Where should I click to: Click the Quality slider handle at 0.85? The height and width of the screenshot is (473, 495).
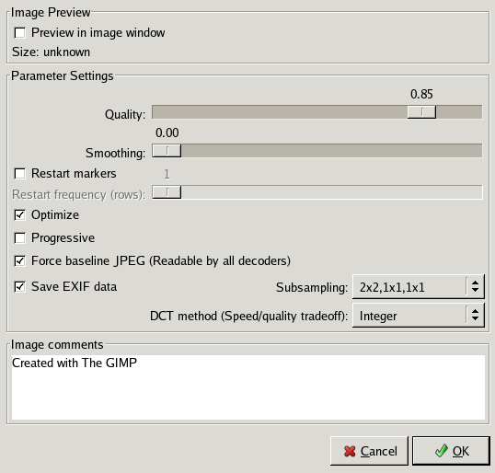point(421,112)
